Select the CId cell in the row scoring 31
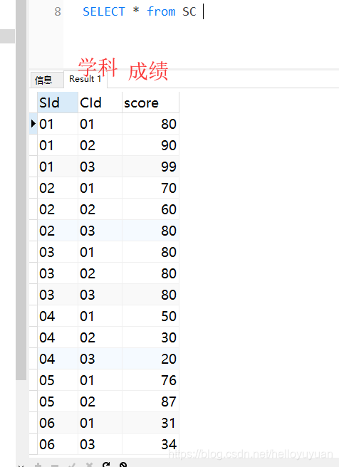339x467 pixels. tap(100, 423)
